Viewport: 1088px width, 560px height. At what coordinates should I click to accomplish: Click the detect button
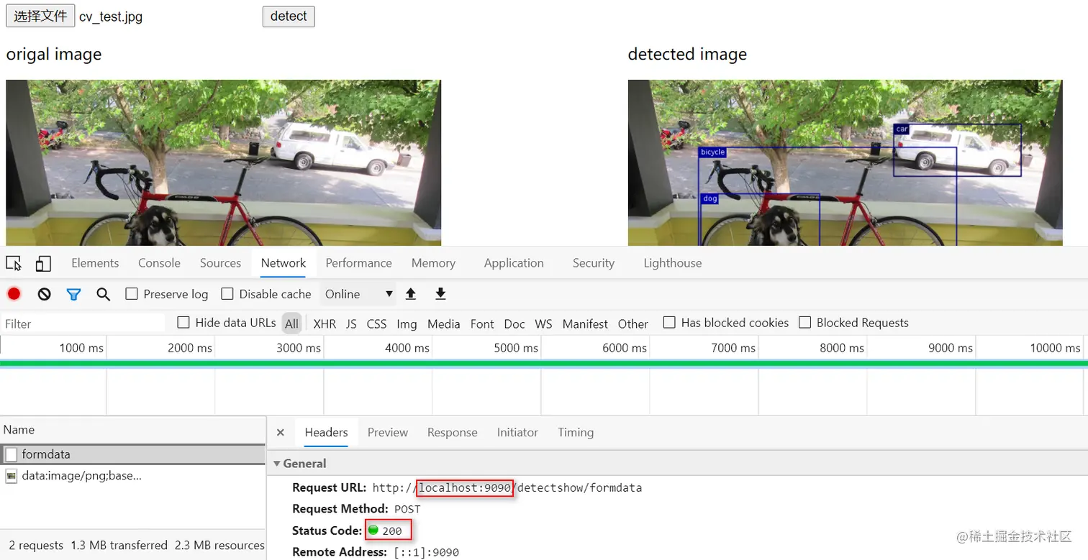point(289,16)
